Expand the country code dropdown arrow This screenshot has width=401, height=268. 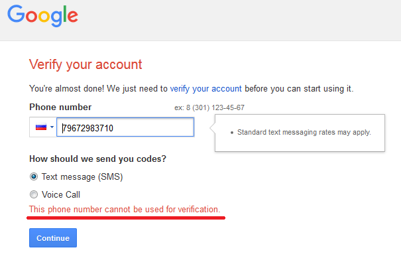click(x=52, y=127)
